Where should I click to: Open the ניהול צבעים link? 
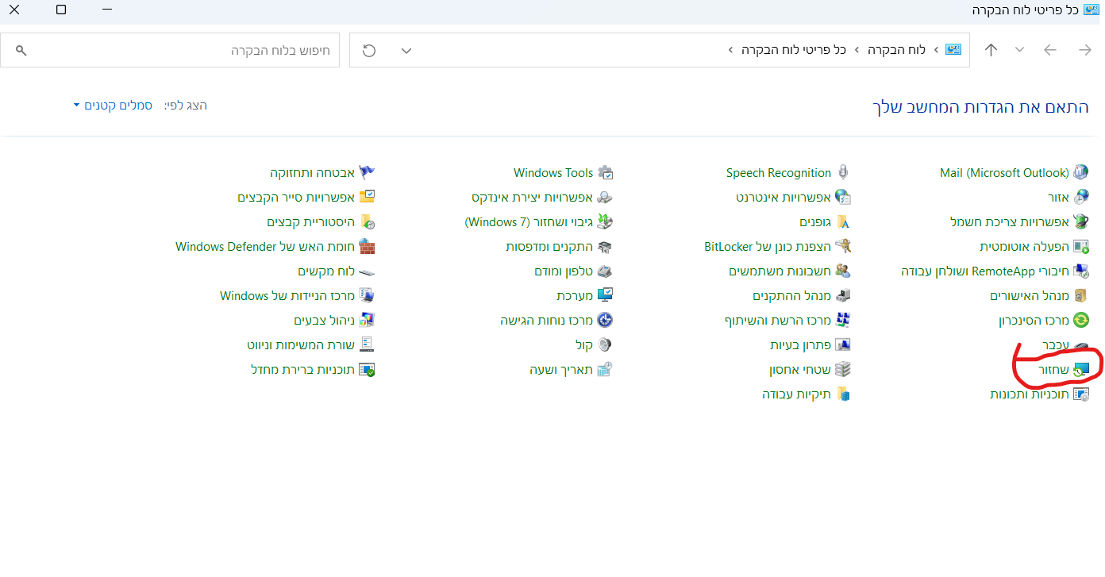pyautogui.click(x=325, y=321)
